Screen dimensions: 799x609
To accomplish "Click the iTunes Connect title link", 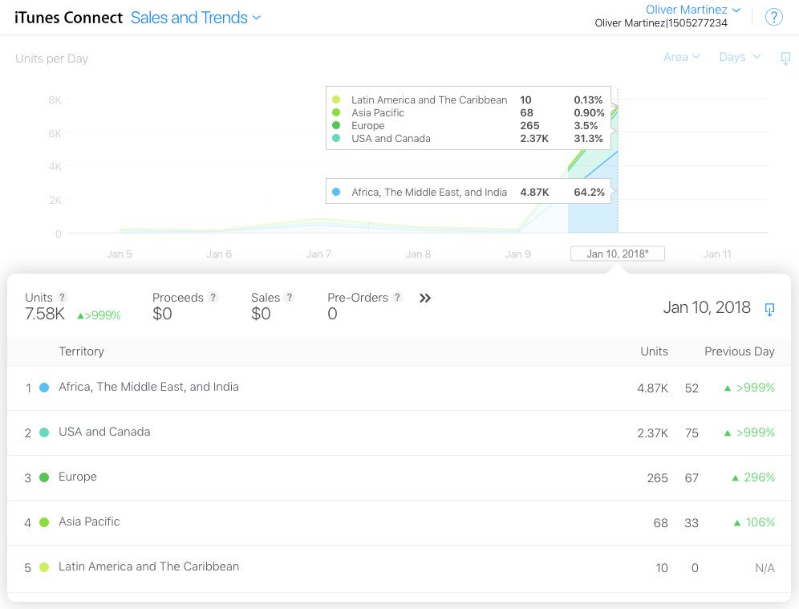I will click(69, 18).
